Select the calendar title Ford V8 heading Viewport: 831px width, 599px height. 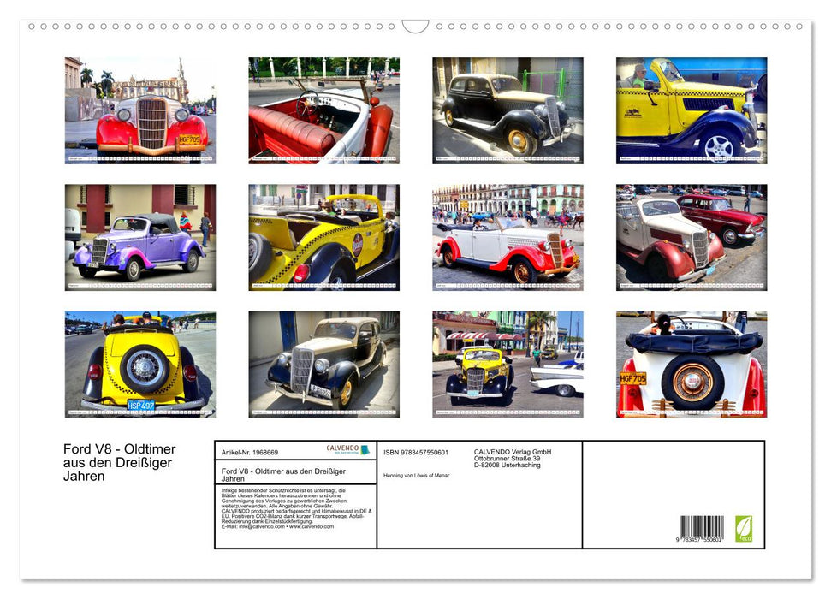(x=116, y=460)
